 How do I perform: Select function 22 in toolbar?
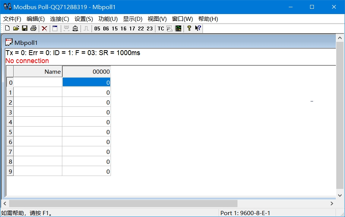click(141, 29)
